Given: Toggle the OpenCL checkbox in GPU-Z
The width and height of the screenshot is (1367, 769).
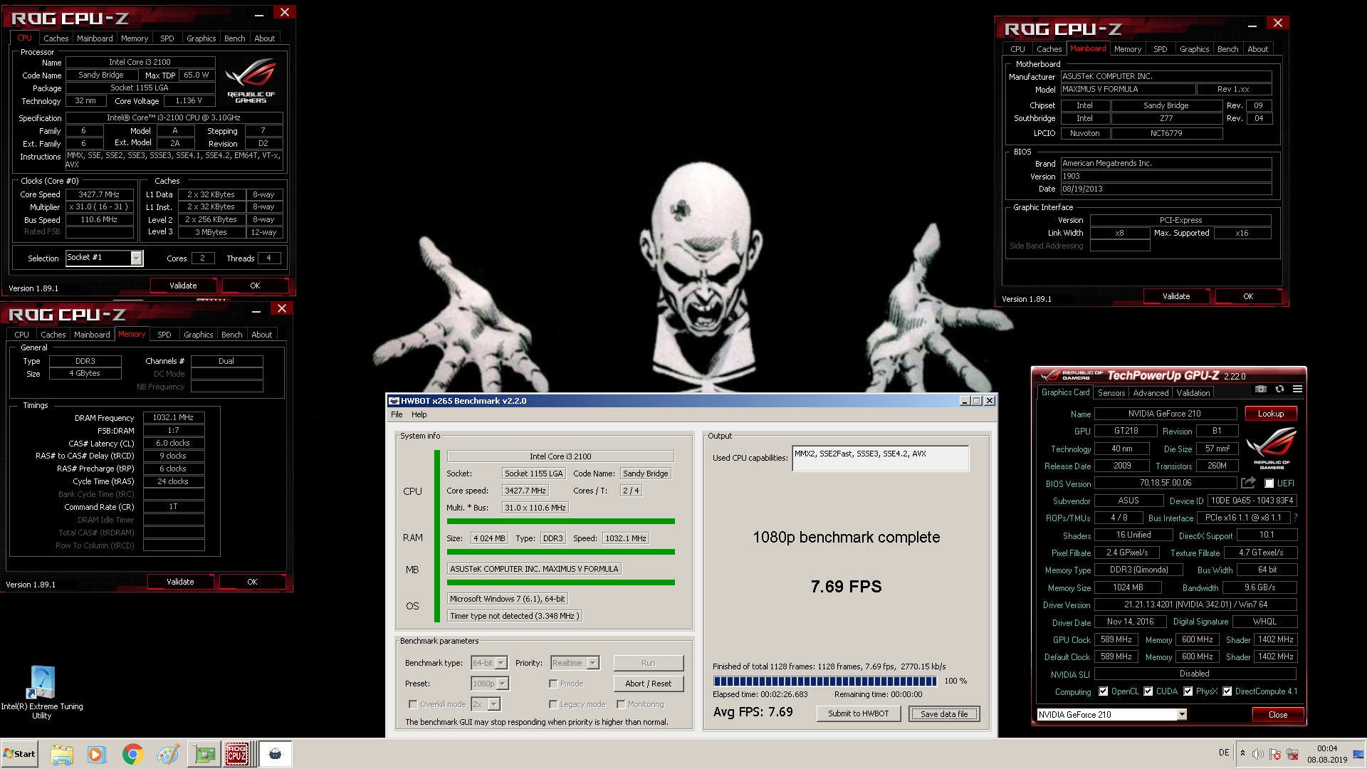Looking at the screenshot, I should tap(1104, 691).
